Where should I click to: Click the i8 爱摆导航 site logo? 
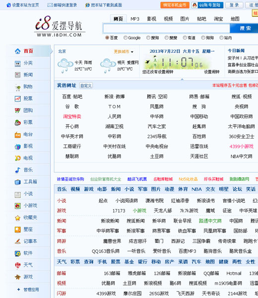point(60,27)
